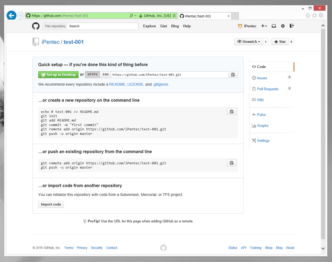Screen dimensions: 332x262
Task: Click the repository book icon beside iPentec
Action: point(36,42)
